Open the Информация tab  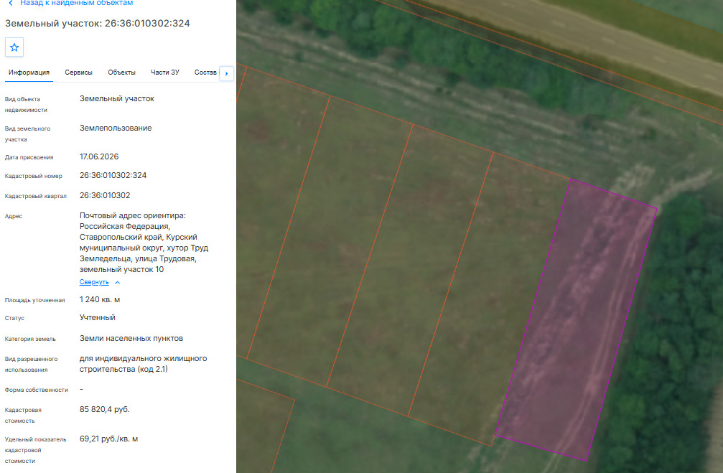tap(29, 72)
